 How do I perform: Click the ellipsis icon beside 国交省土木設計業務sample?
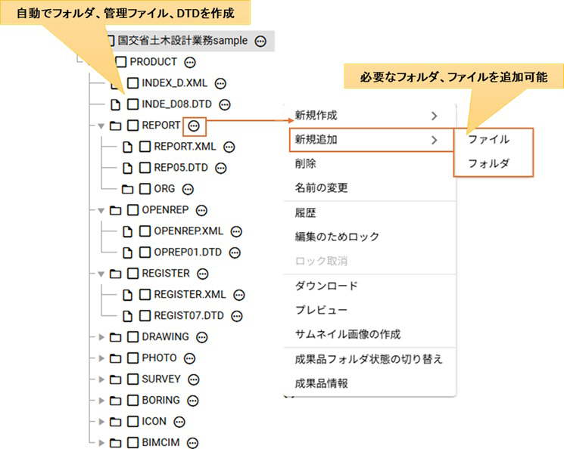[x=260, y=41]
